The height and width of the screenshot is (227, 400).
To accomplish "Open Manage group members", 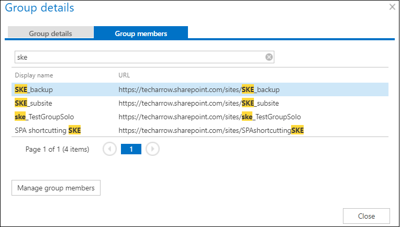I will pyautogui.click(x=56, y=188).
